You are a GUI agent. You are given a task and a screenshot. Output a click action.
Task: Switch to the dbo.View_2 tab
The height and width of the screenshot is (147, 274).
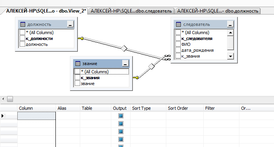pos(46,11)
